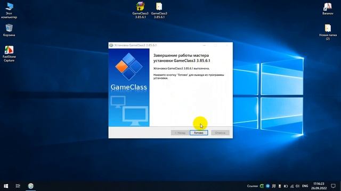Viewport: 341px width, 191px height.
Task: Click the Ссылки toolbar label in taskbar
Action: (x=252, y=186)
